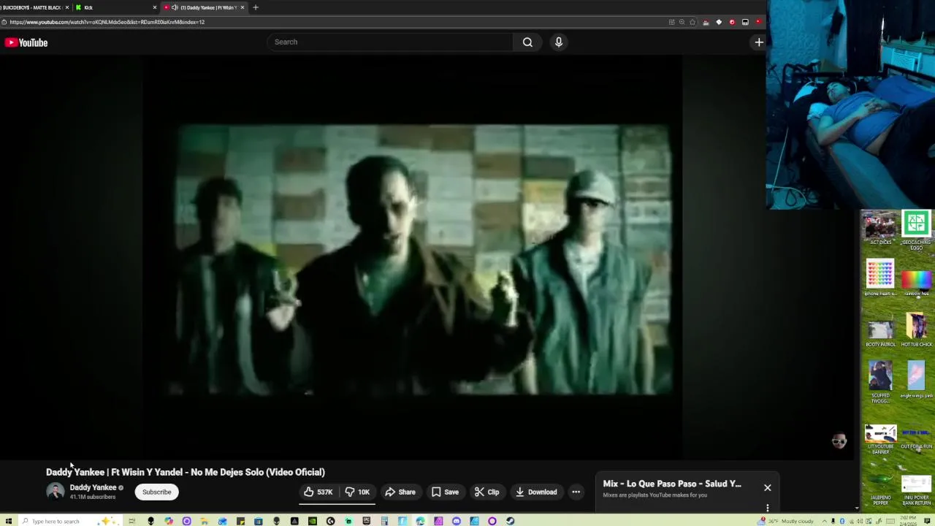Screen dimensions: 935x526
Task: Close the Daddy Yankee browser tab
Action: (x=242, y=7)
